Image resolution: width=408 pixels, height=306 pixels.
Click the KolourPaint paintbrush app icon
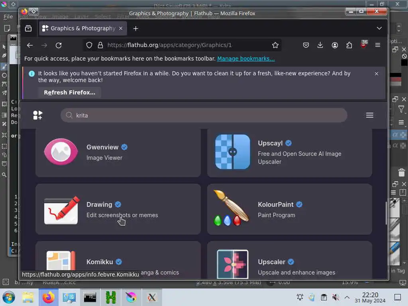coord(231,208)
